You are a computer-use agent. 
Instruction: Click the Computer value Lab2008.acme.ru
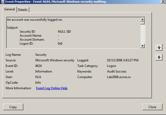pyautogui.click(x=119, y=77)
